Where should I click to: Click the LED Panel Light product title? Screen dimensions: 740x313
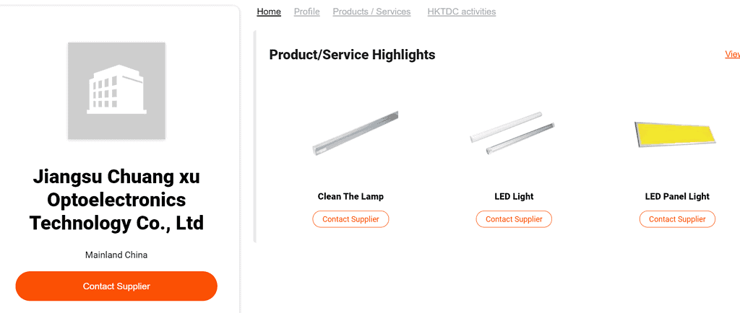[677, 196]
